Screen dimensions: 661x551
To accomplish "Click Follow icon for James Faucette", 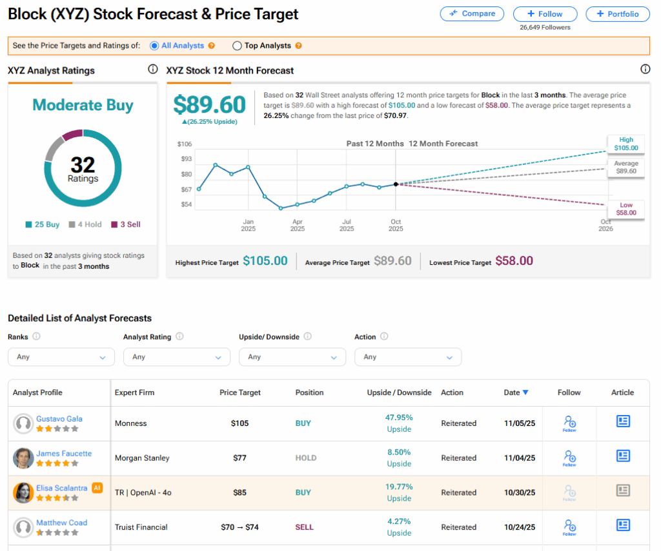I will 569,458.
